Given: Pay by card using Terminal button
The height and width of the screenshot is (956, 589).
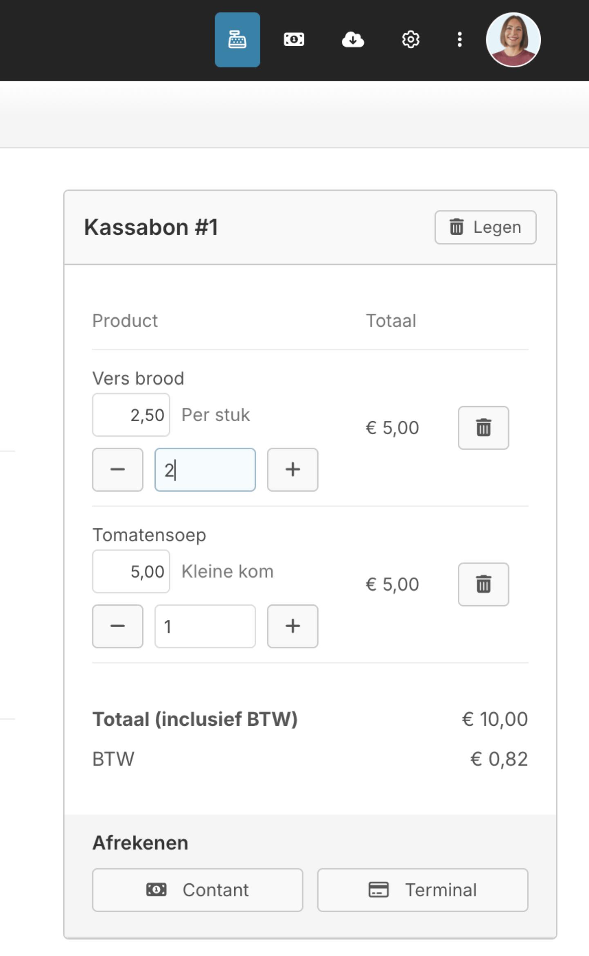Looking at the screenshot, I should 423,890.
